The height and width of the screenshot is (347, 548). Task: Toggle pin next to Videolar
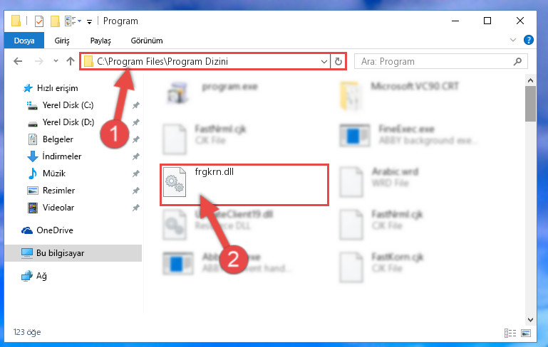[x=136, y=208]
